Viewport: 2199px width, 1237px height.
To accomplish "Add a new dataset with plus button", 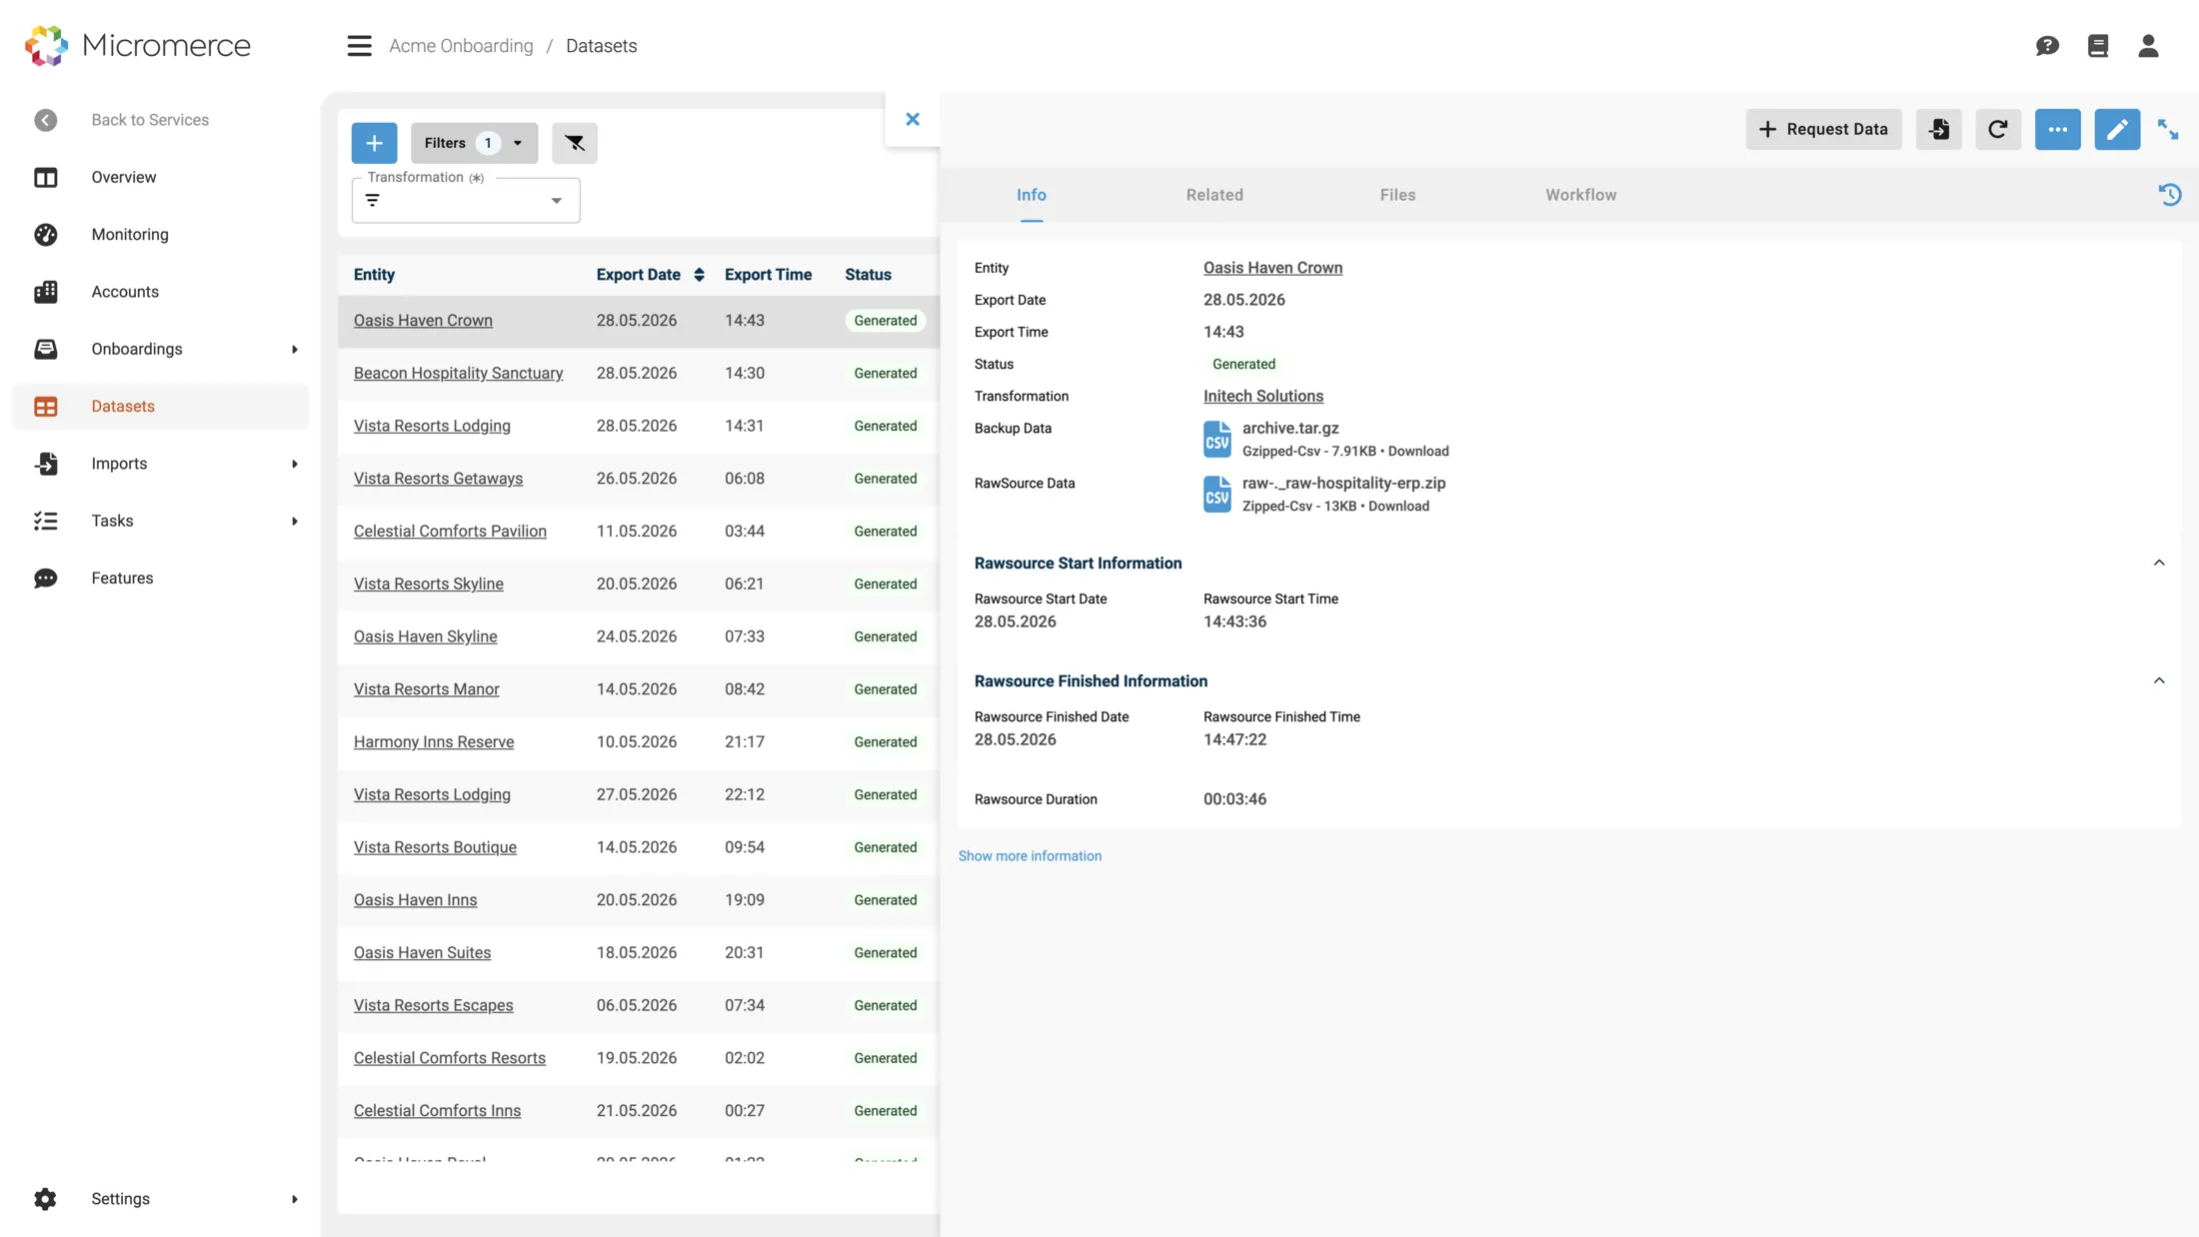I will 374,143.
